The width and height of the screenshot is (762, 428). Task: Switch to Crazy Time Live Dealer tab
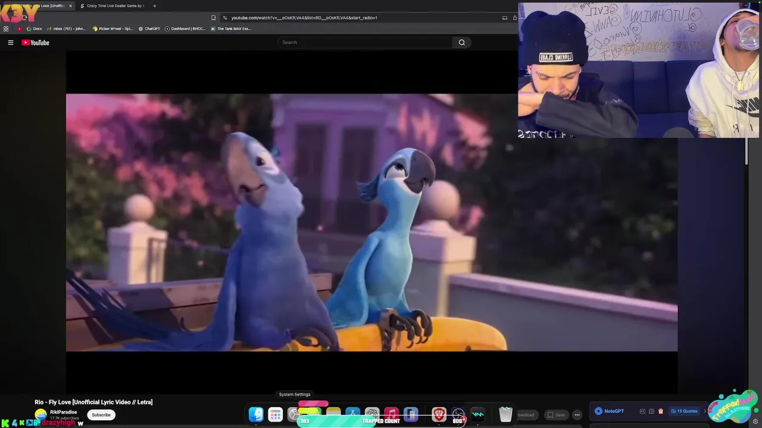click(x=113, y=6)
